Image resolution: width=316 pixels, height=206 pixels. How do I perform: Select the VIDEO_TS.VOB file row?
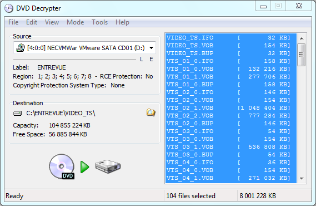pos(231,46)
